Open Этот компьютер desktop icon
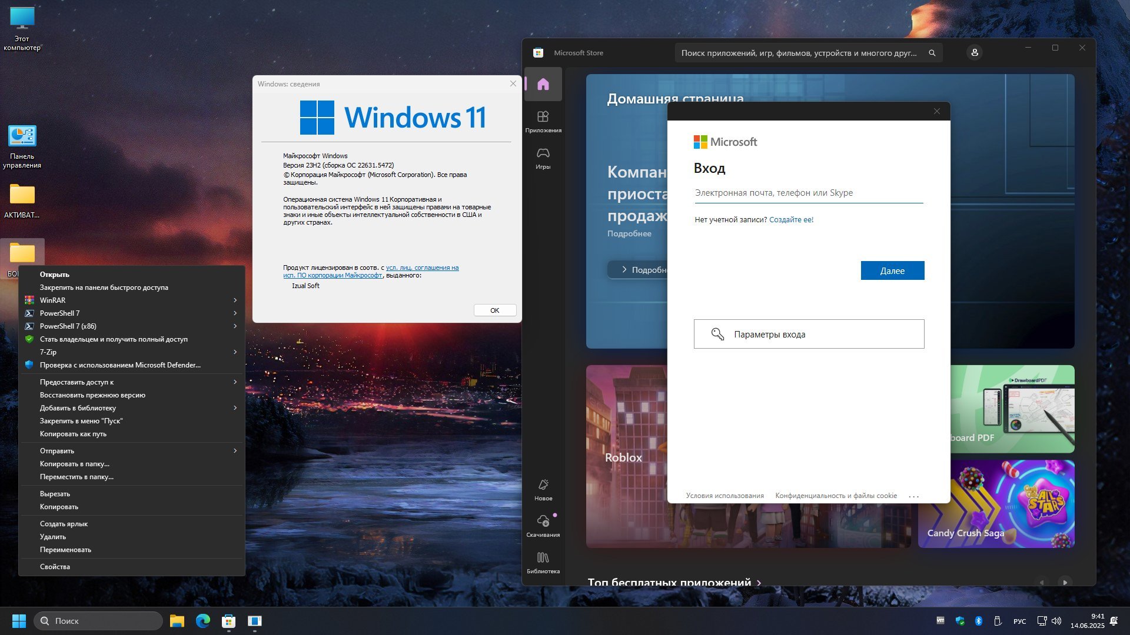1130x635 pixels. (22, 29)
